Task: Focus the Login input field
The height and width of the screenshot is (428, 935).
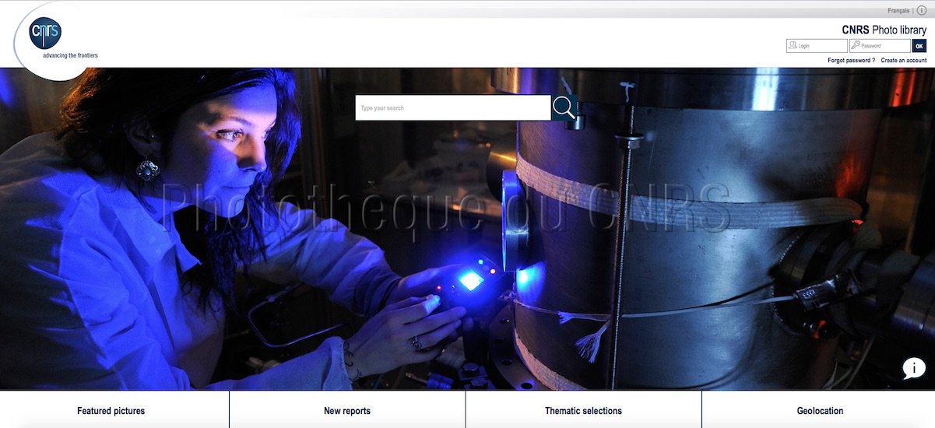Action: [x=821, y=46]
